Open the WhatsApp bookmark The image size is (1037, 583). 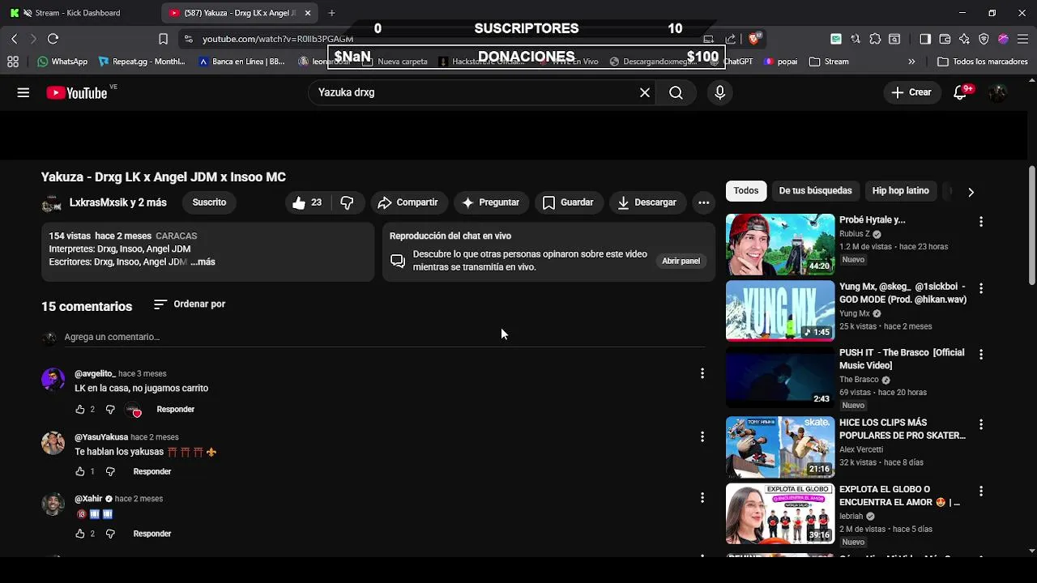[x=62, y=62]
